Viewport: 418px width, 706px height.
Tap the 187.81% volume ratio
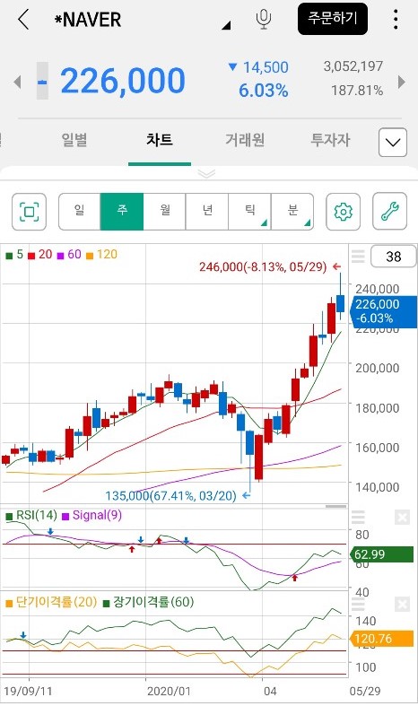[357, 91]
